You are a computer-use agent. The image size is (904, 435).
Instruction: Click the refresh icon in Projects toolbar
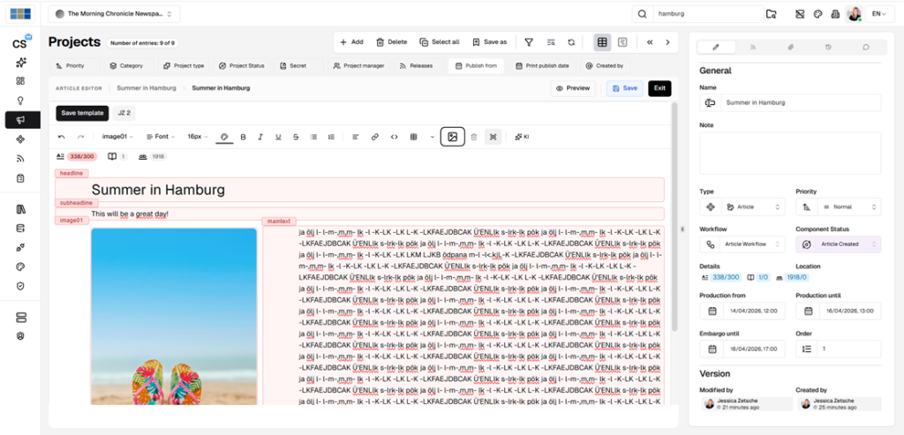571,41
